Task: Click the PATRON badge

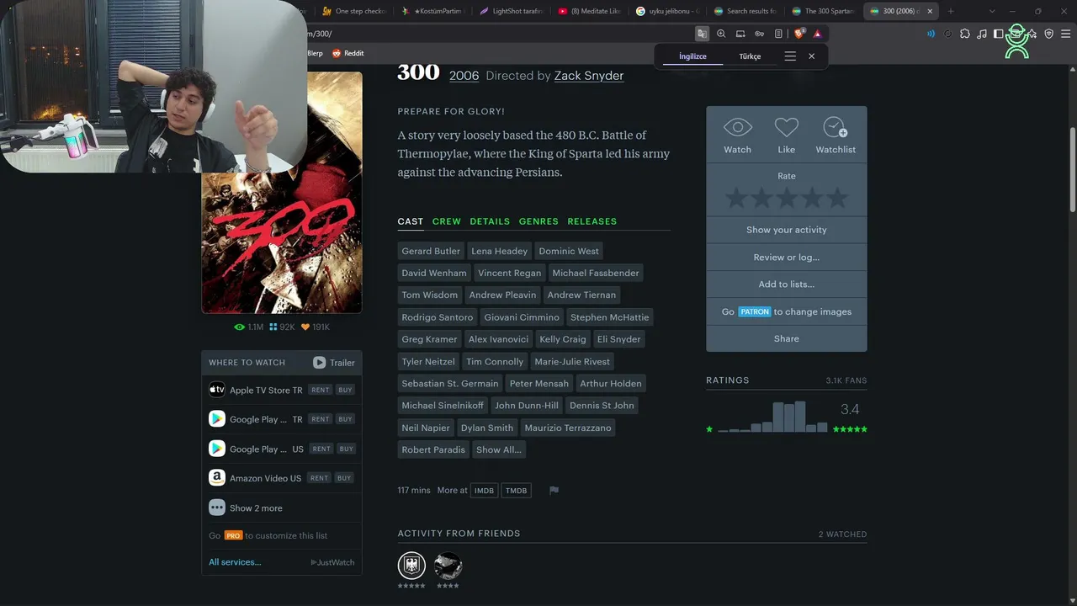Action: tap(755, 311)
